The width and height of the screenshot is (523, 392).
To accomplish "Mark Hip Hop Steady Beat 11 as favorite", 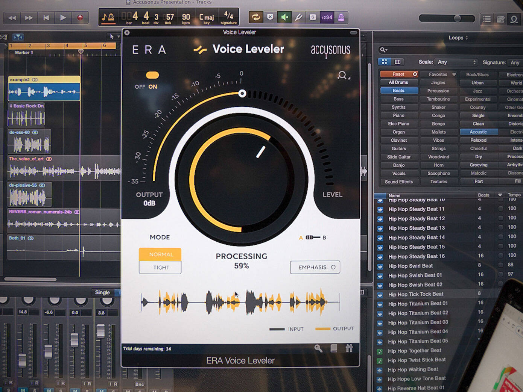I will pyautogui.click(x=500, y=208).
